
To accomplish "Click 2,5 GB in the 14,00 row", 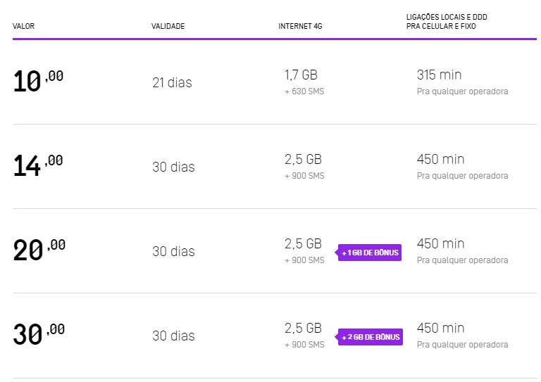I will click(x=303, y=159).
